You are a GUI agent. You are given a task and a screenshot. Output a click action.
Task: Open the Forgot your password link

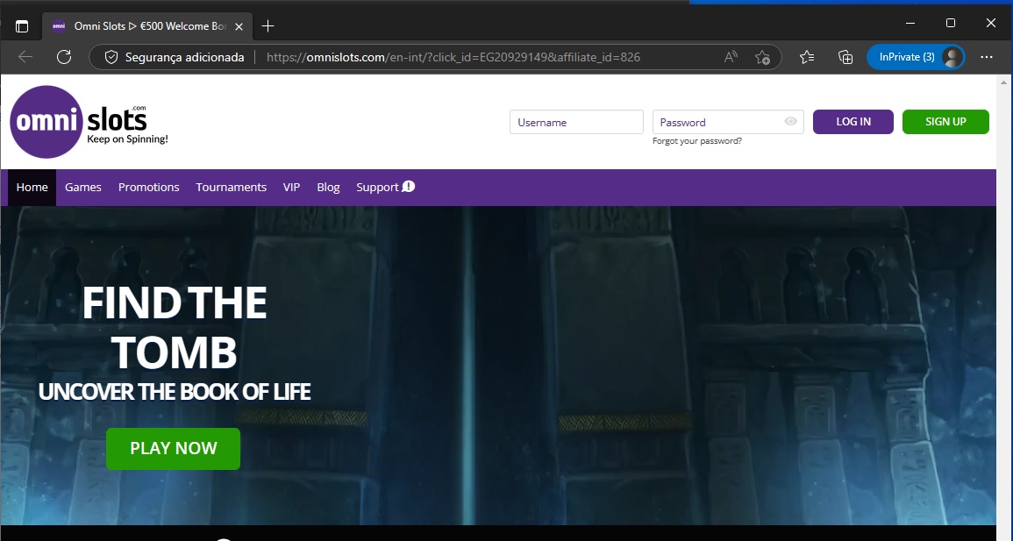click(696, 140)
